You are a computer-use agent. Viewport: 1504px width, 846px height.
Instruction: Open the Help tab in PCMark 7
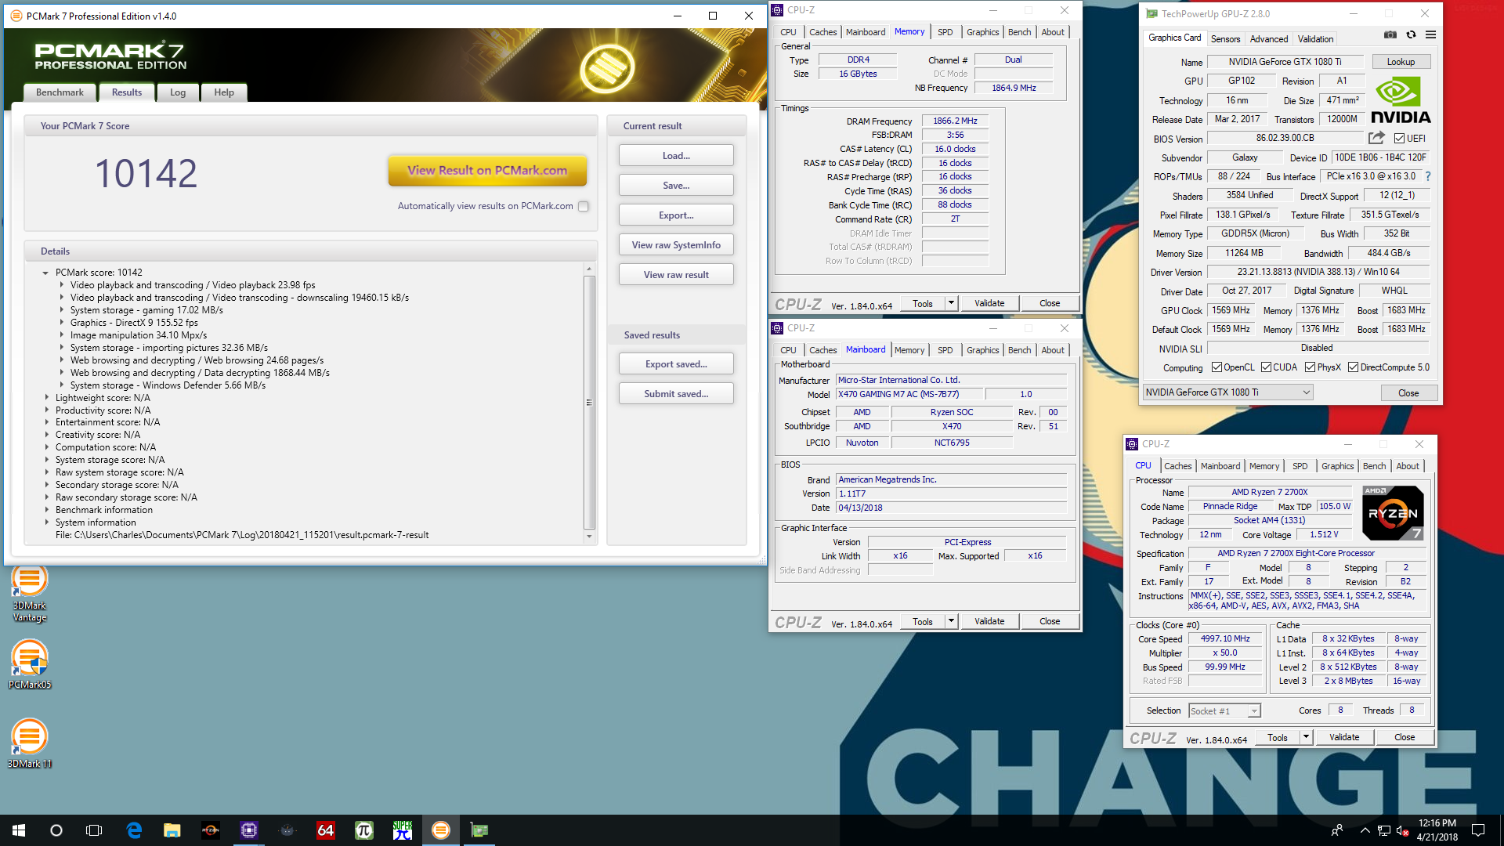tap(224, 92)
